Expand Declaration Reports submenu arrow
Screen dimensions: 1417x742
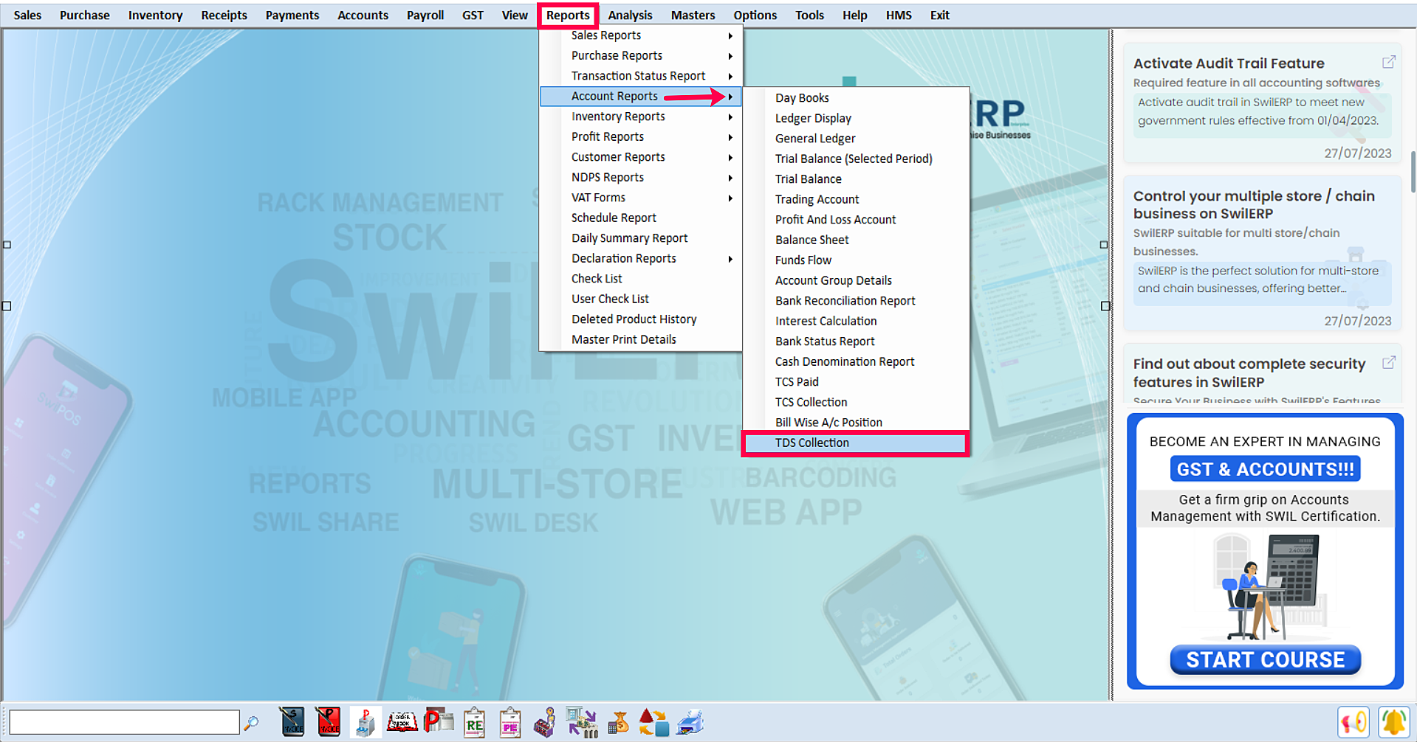pyautogui.click(x=730, y=259)
